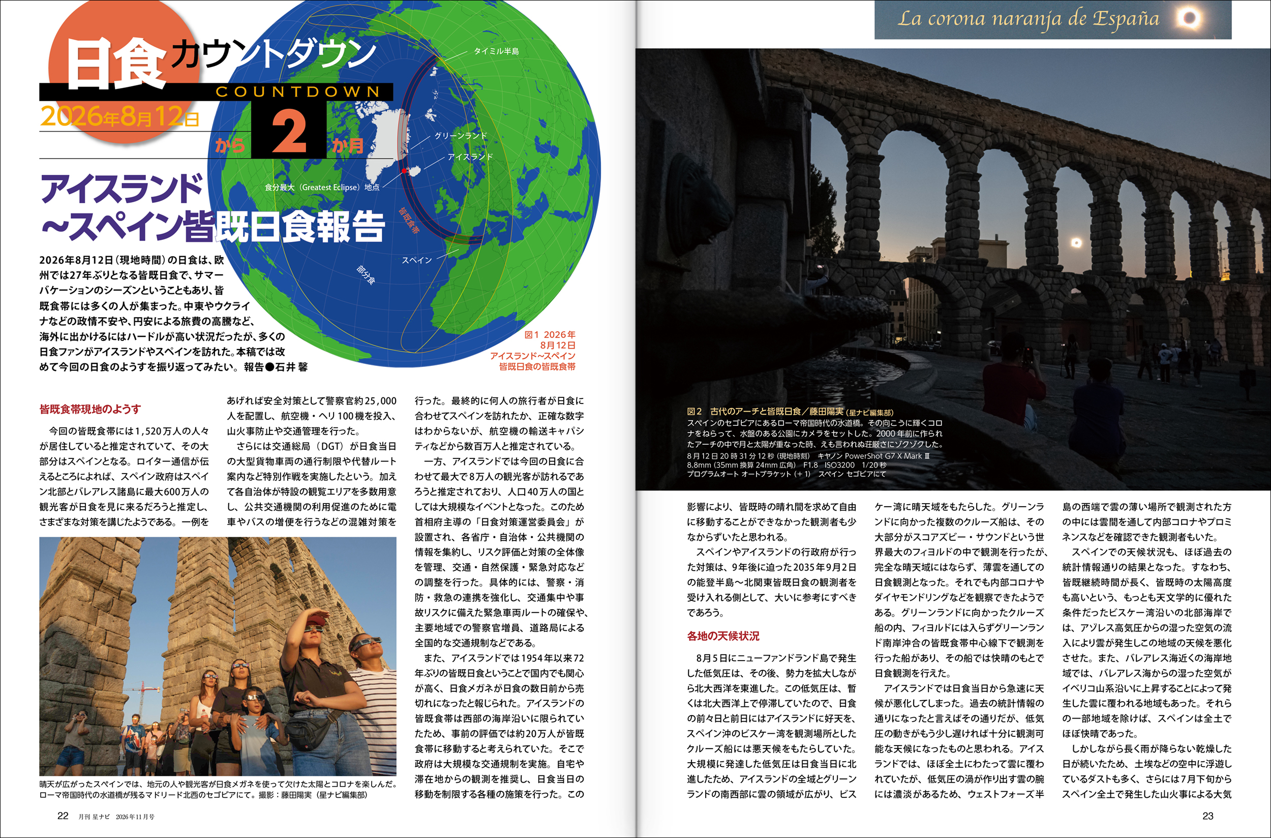The width and height of the screenshot is (1271, 838).
Task: Click the La corona naranja de España banner
Action: (1053, 19)
